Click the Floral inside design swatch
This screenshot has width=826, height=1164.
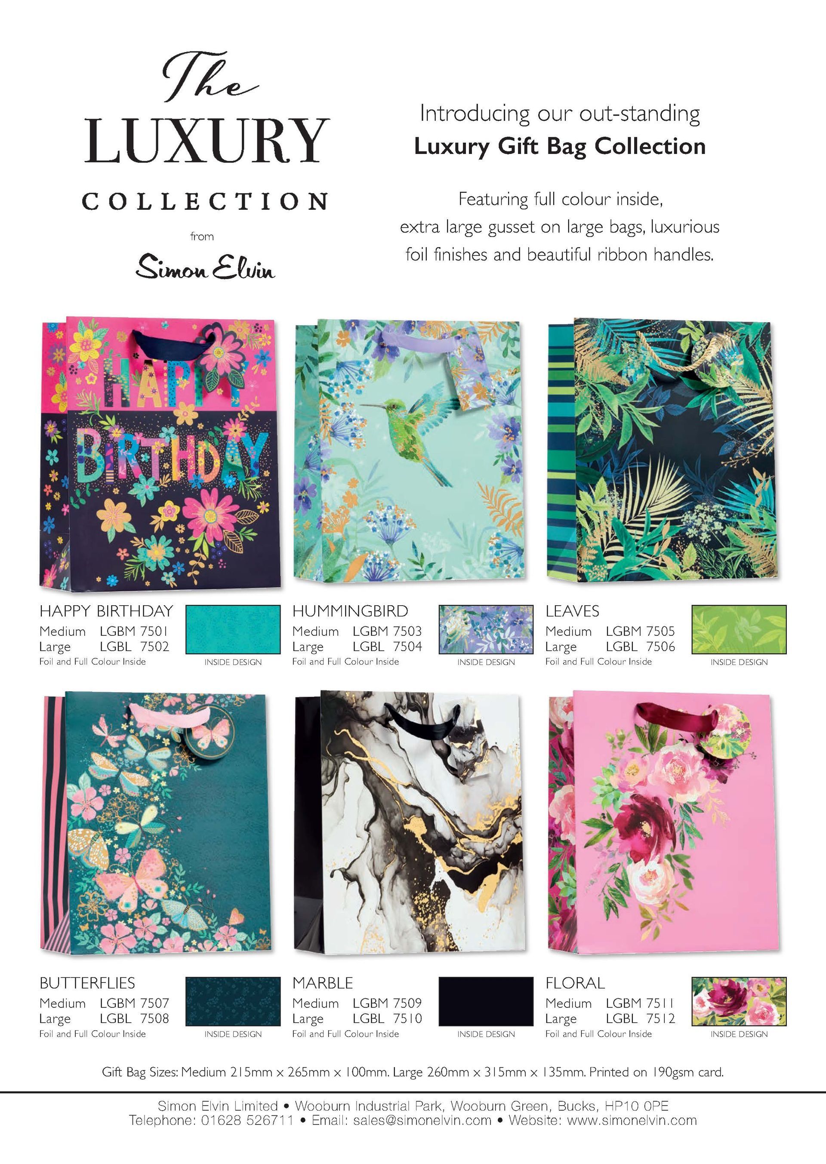tap(739, 1001)
